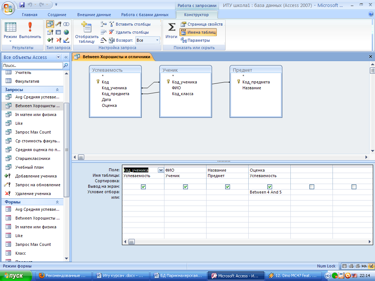Viewport: 375px width, 281px height.
Task: Collapse the Запросы group
Action: coord(57,90)
